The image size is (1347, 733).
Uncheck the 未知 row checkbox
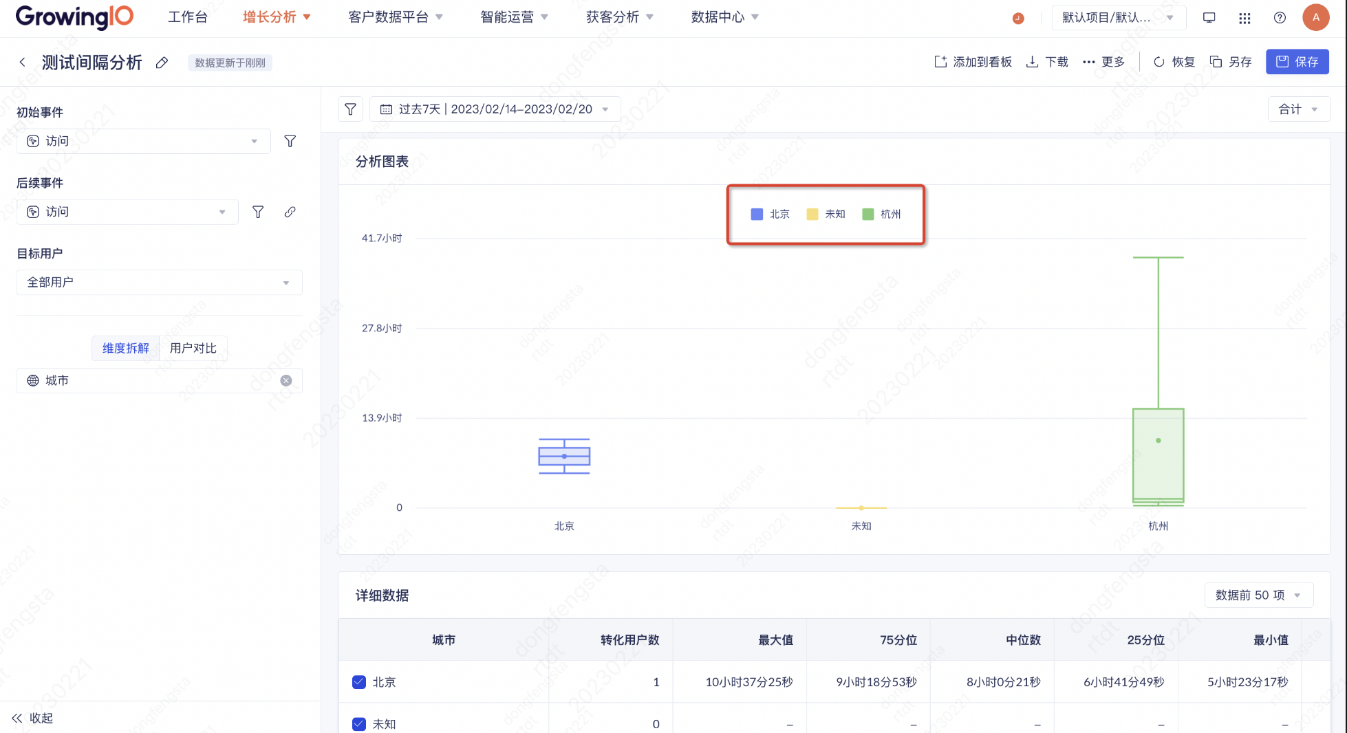tap(359, 724)
